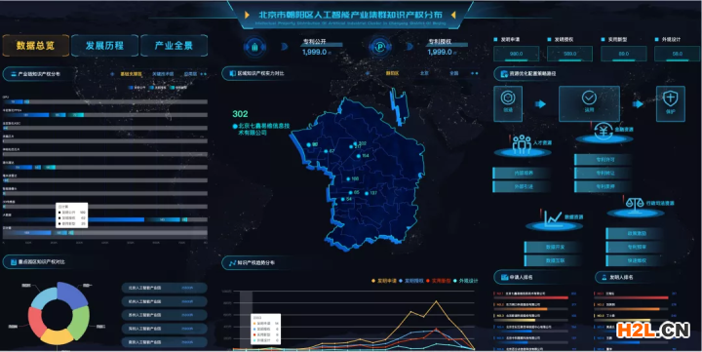Open the 发展历程 tab

point(104,46)
